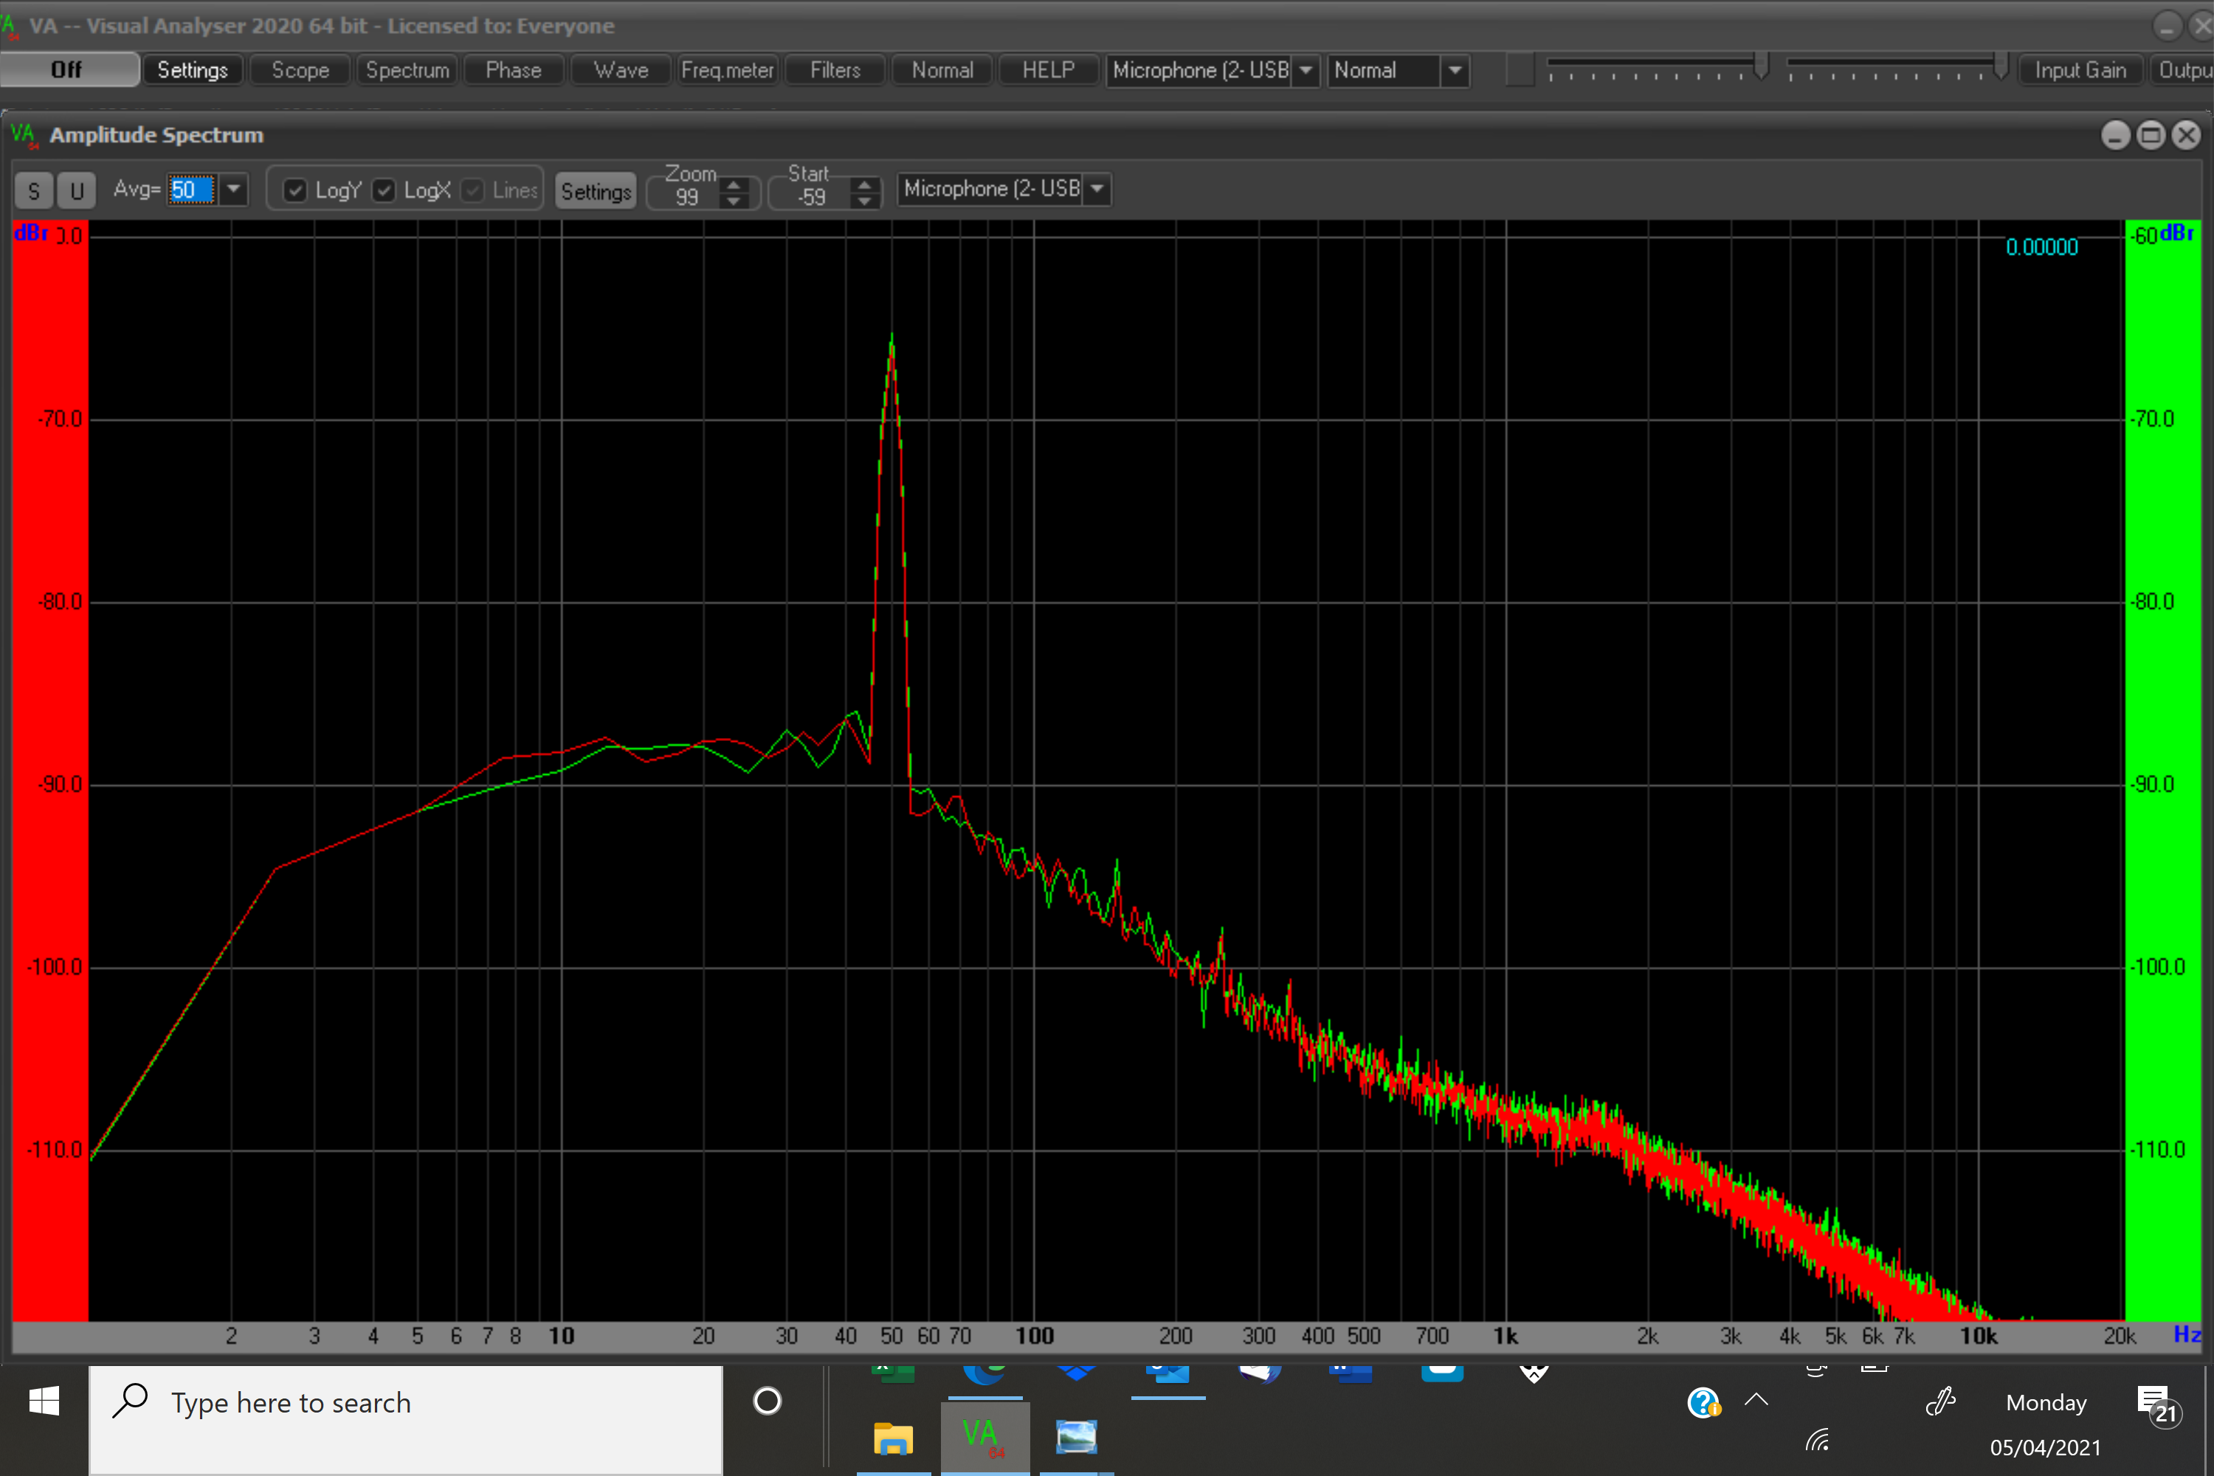The width and height of the screenshot is (2214, 1476).
Task: Click the Output button at the toolbar edge
Action: click(x=2183, y=71)
